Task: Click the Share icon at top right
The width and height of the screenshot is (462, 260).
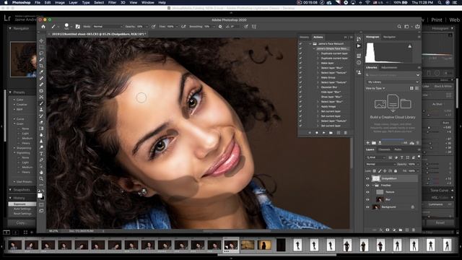Action: click(417, 27)
